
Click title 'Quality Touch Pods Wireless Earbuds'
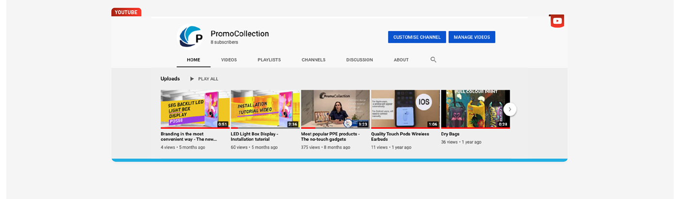(400, 137)
